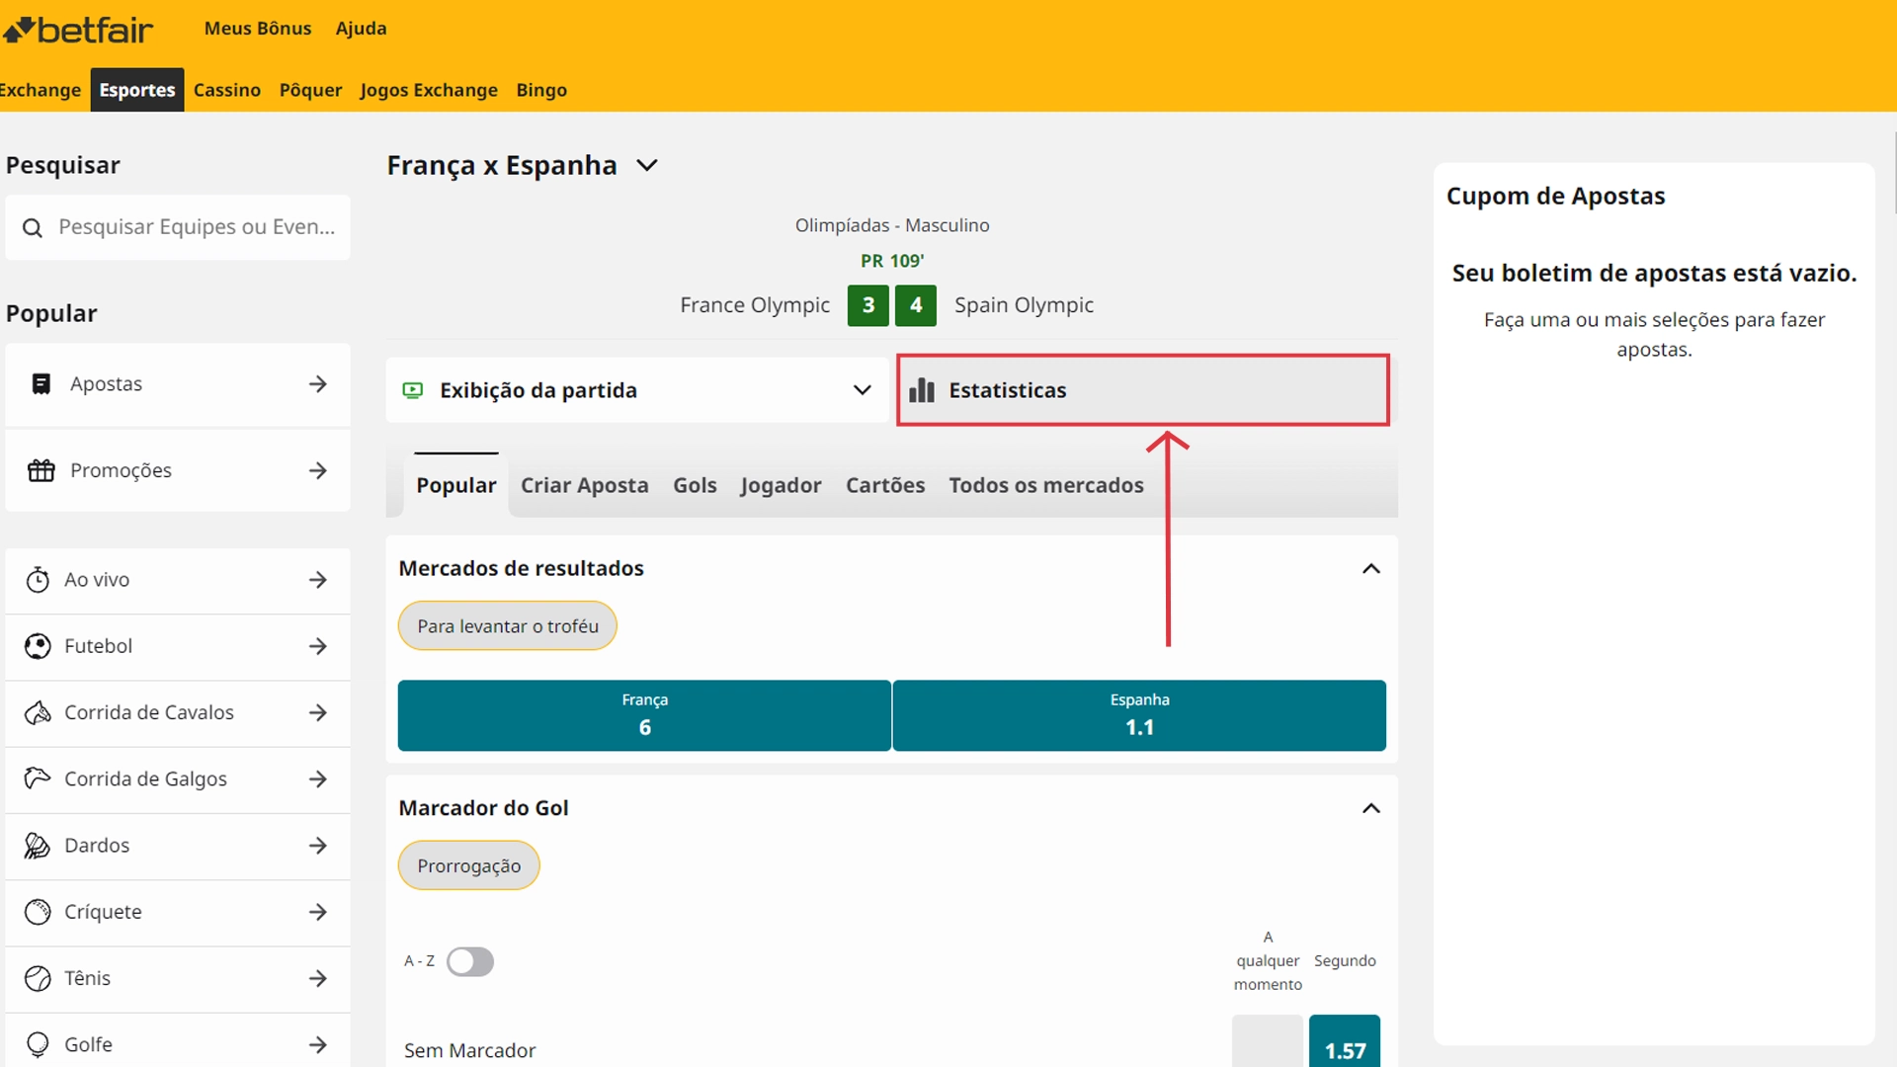Switch to the Gols tab
The height and width of the screenshot is (1067, 1897).
695,485
